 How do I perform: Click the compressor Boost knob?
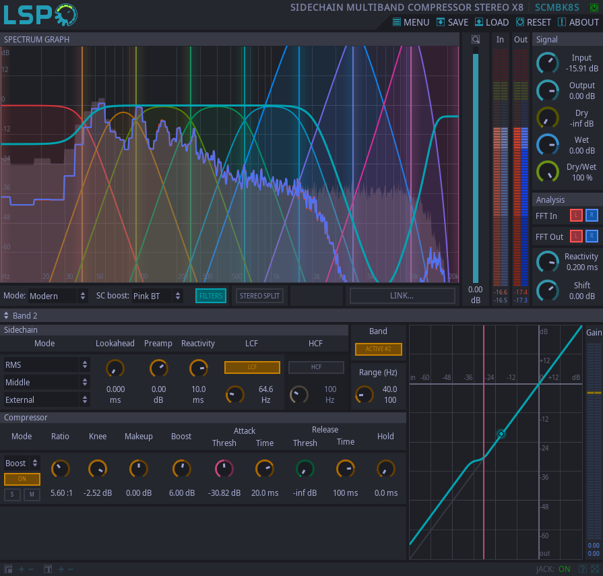181,469
